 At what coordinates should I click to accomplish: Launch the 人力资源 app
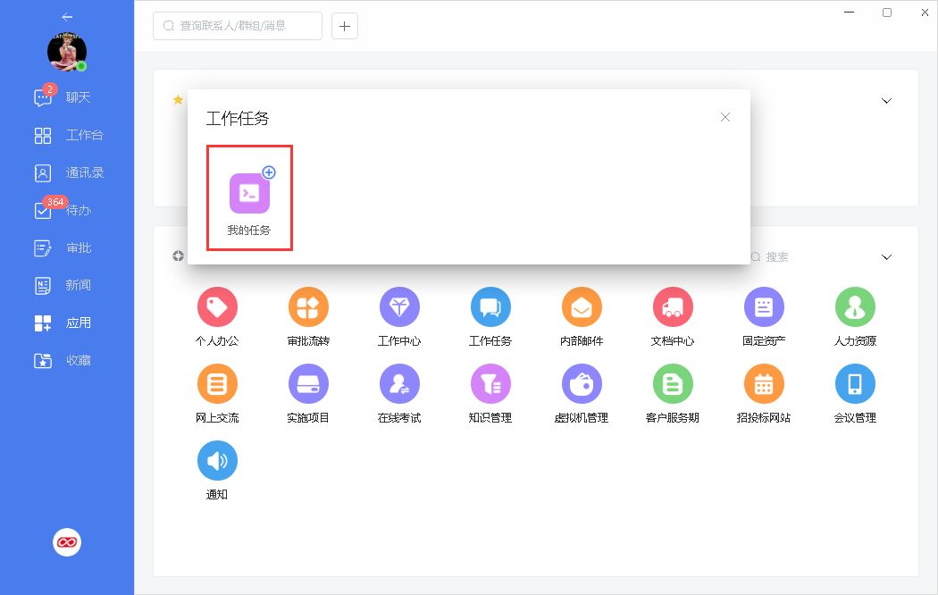pyautogui.click(x=855, y=308)
